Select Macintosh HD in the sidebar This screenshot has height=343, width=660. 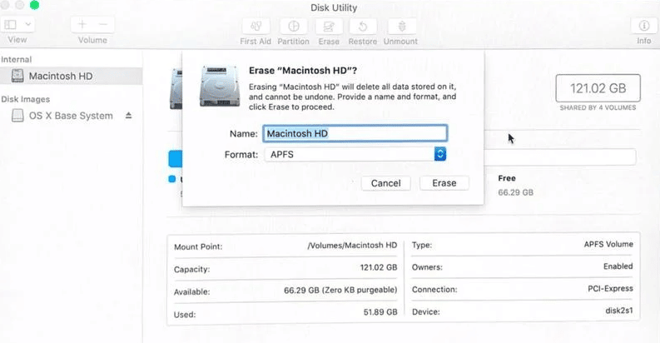click(x=71, y=76)
